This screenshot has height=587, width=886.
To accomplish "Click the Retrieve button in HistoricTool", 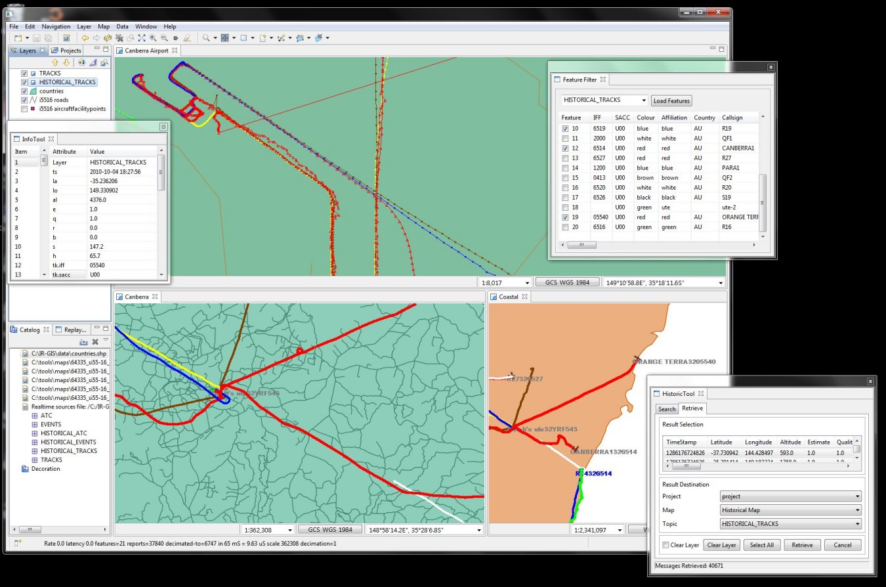I will 802,545.
